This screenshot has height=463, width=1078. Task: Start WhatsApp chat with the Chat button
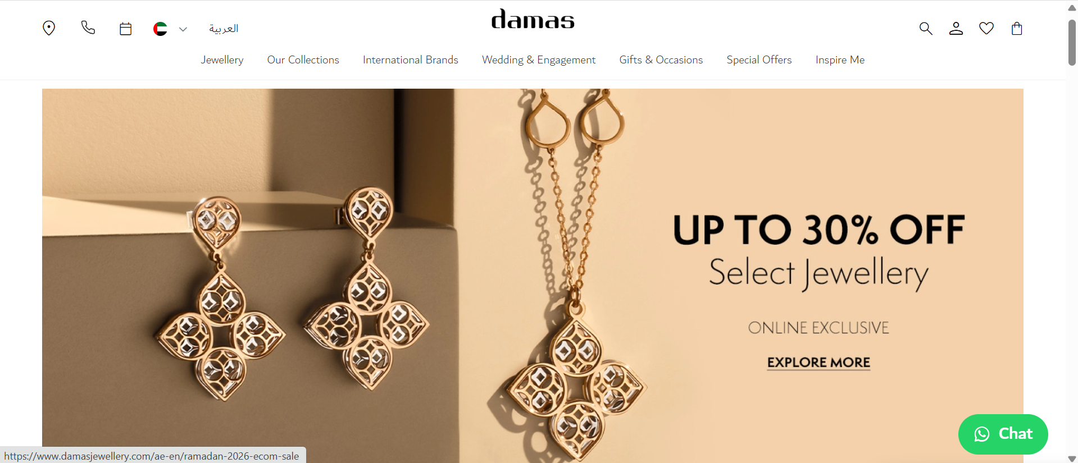1003,434
